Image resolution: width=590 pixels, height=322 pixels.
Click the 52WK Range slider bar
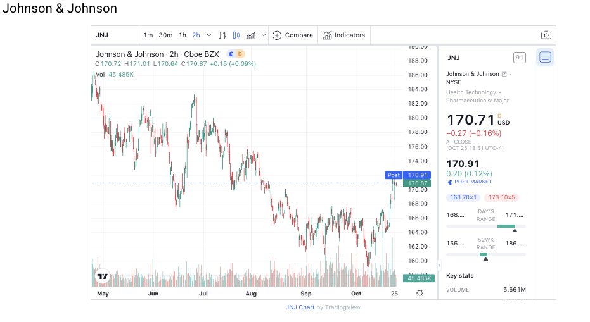click(x=486, y=255)
